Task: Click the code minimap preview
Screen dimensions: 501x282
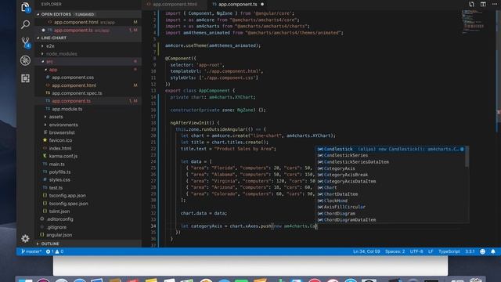Action: point(473,22)
